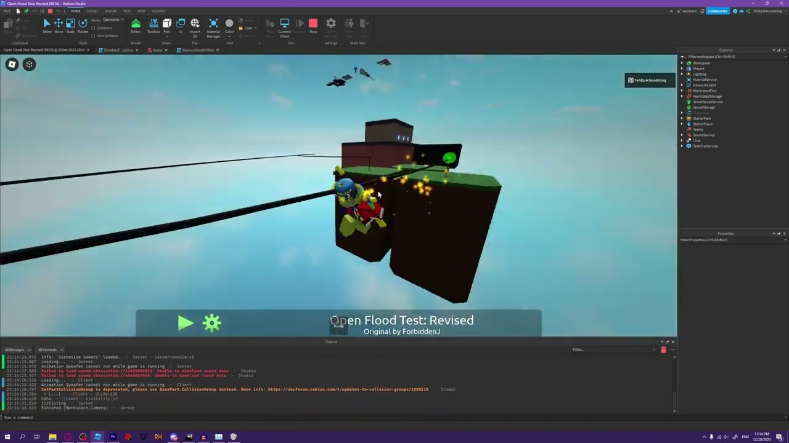The image size is (789, 443).
Task: Switch to the PLUGINS ribbon tab
Action: tap(158, 11)
